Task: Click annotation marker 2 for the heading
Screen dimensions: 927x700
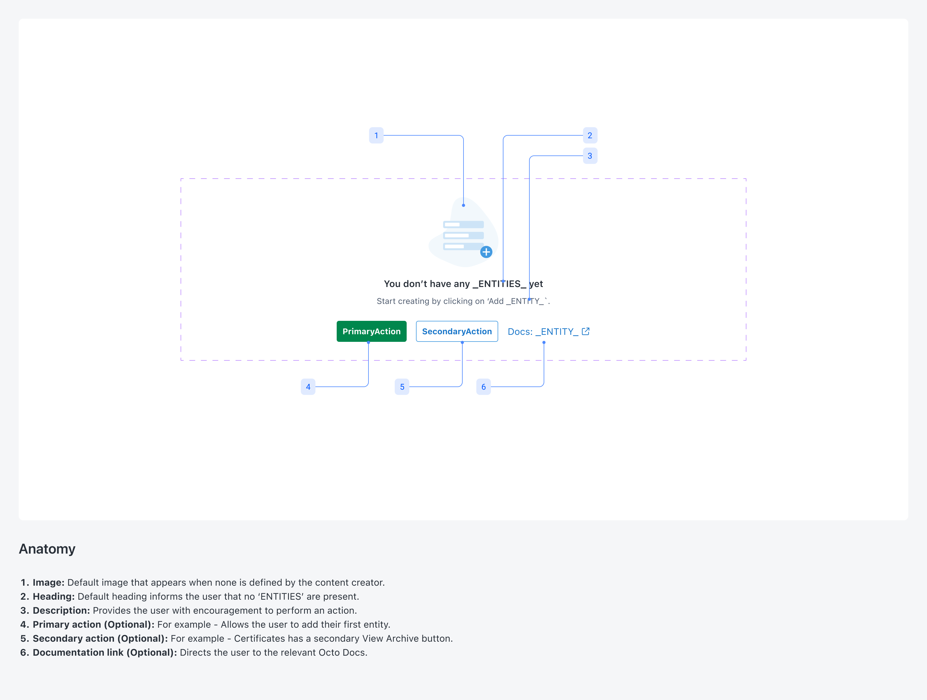Action: click(590, 135)
